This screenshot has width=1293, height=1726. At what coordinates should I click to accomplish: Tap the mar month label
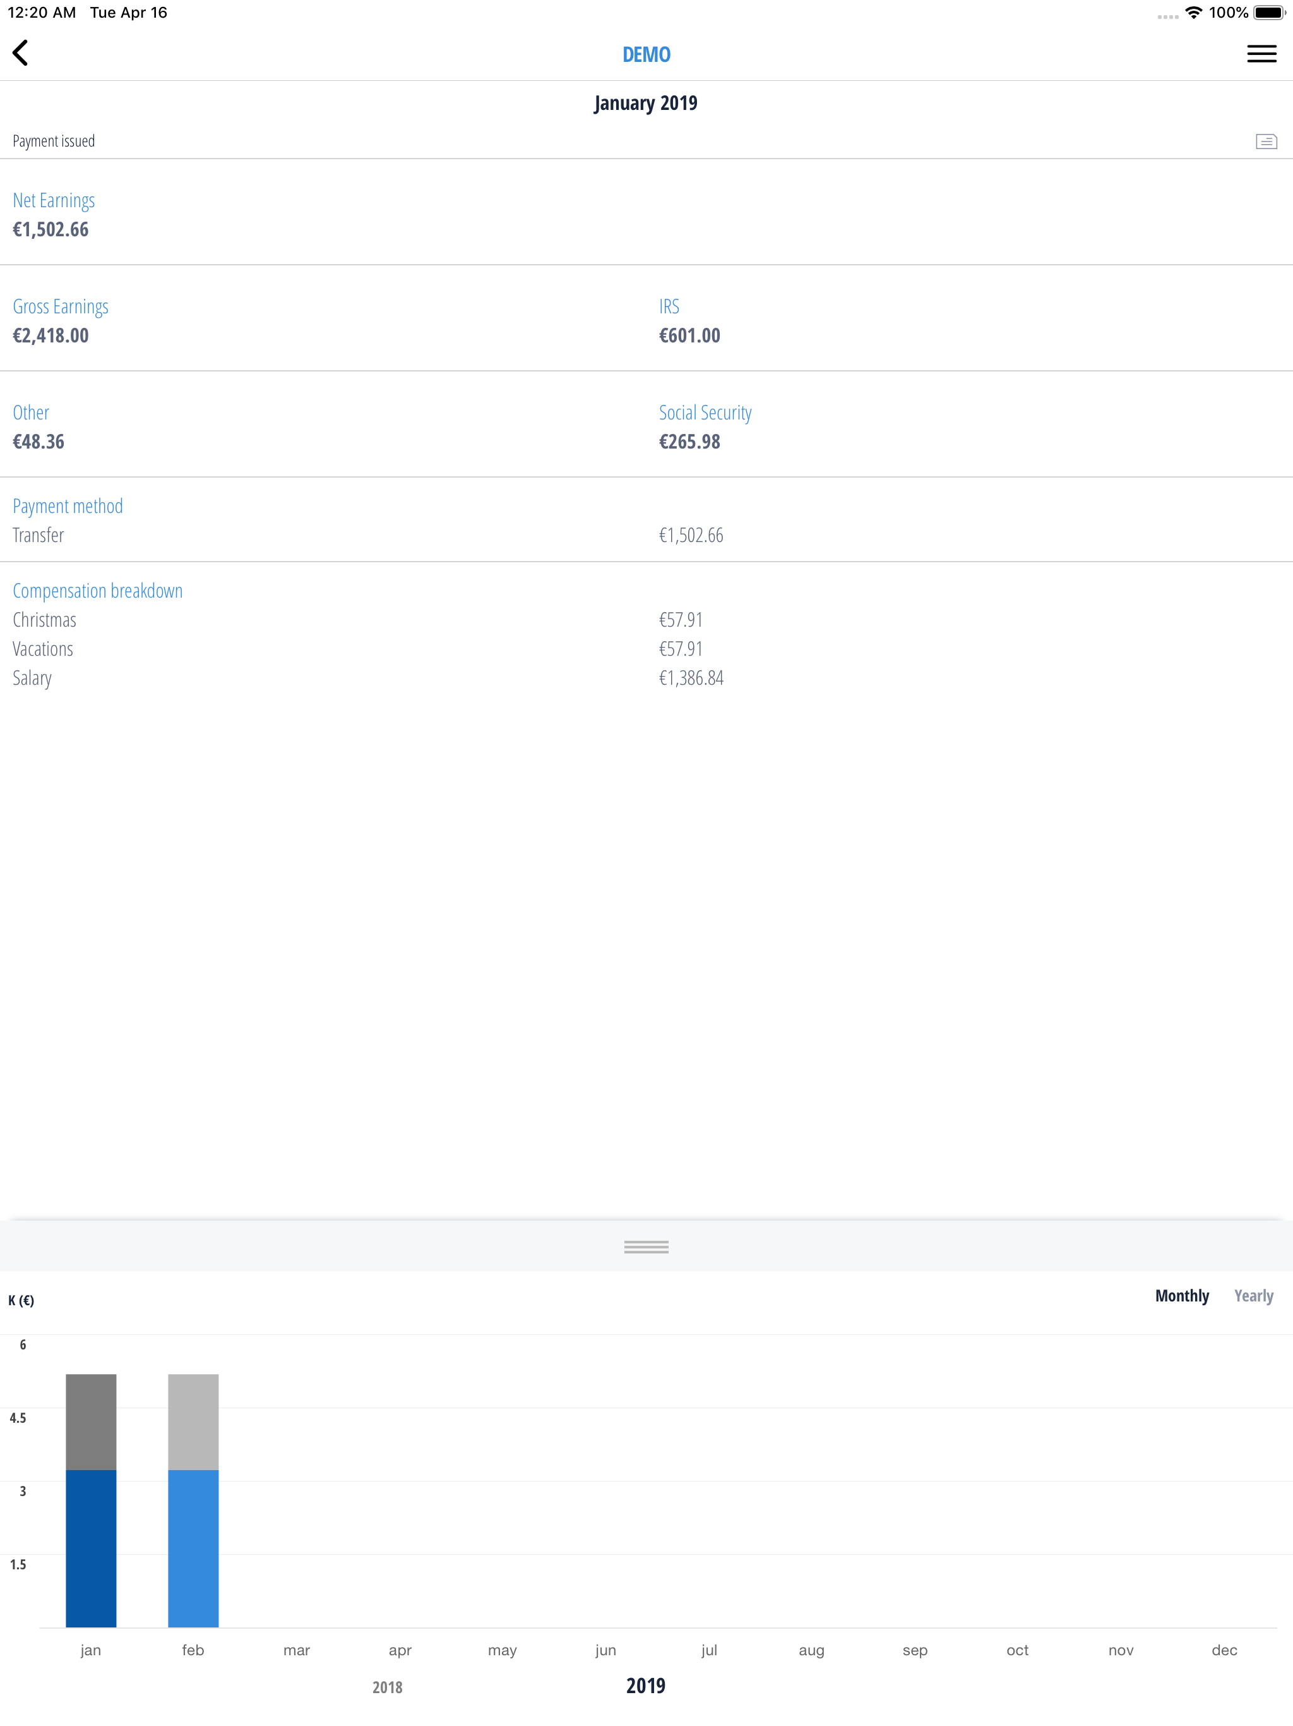pos(296,1651)
